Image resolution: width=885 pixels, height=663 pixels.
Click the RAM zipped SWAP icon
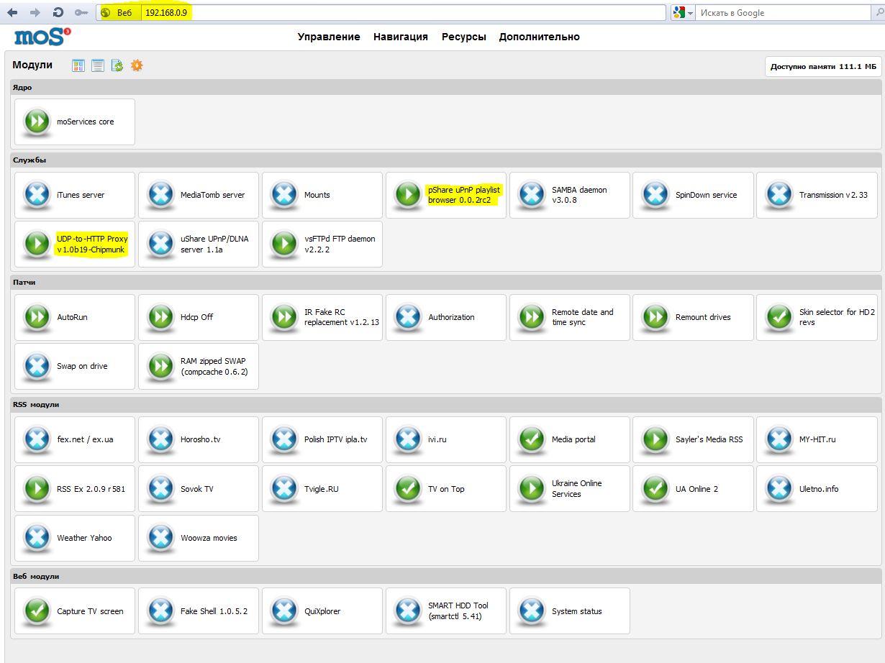(160, 366)
